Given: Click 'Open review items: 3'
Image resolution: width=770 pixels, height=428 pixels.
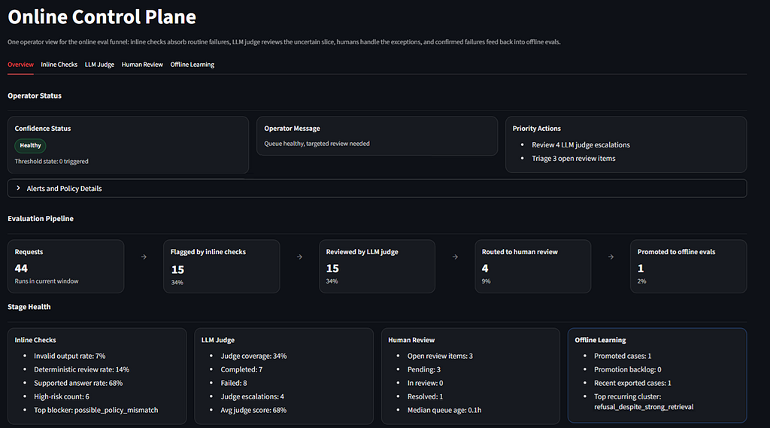Looking at the screenshot, I should 440,356.
